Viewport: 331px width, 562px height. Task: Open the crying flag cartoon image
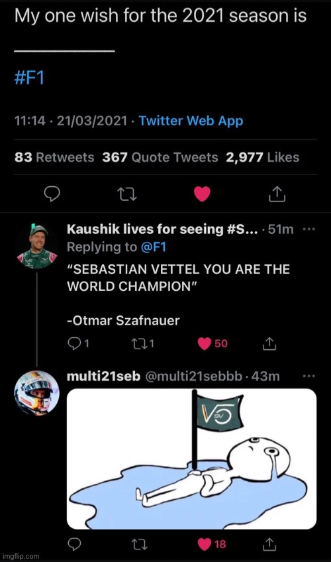pyautogui.click(x=191, y=459)
